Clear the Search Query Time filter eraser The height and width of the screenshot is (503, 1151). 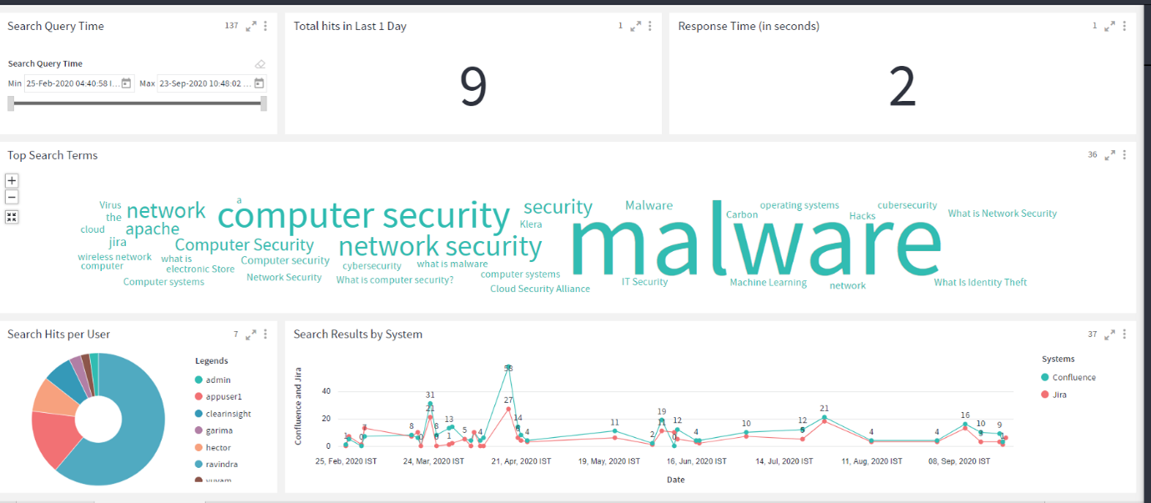(x=260, y=64)
